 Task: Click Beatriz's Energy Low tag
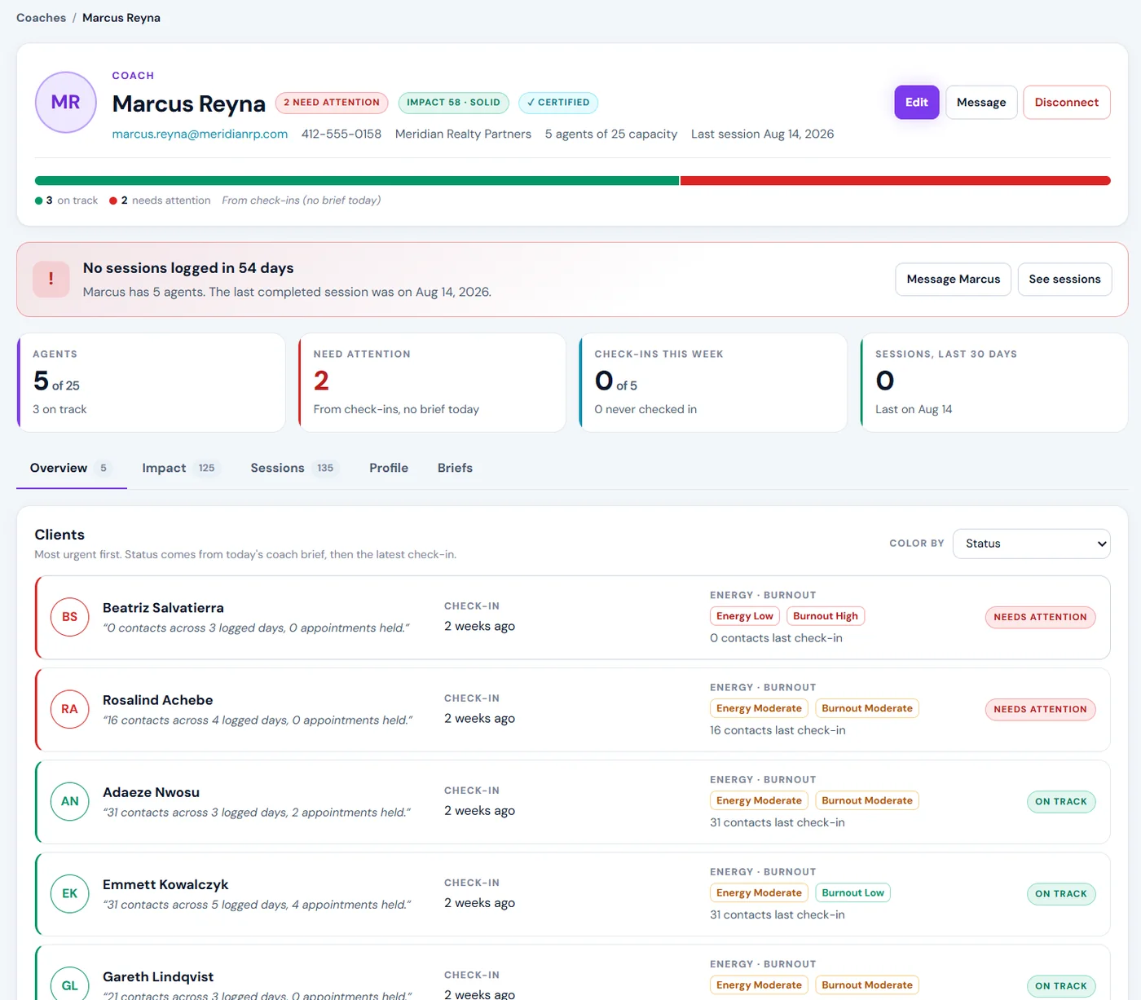point(745,616)
